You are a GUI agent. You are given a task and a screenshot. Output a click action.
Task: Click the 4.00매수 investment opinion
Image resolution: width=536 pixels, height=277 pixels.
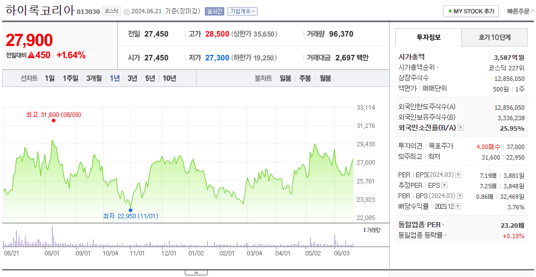click(x=488, y=147)
